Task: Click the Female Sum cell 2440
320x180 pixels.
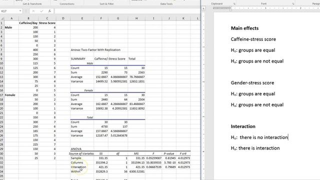Action: click(x=101, y=99)
